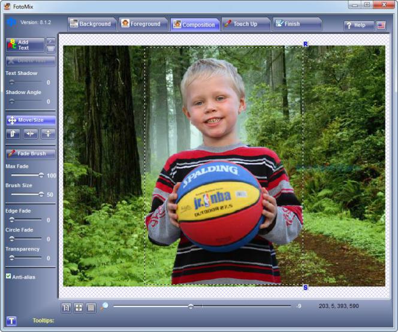Click the rotate/flip arrow icon
This screenshot has height=332, width=398.
(x=13, y=134)
